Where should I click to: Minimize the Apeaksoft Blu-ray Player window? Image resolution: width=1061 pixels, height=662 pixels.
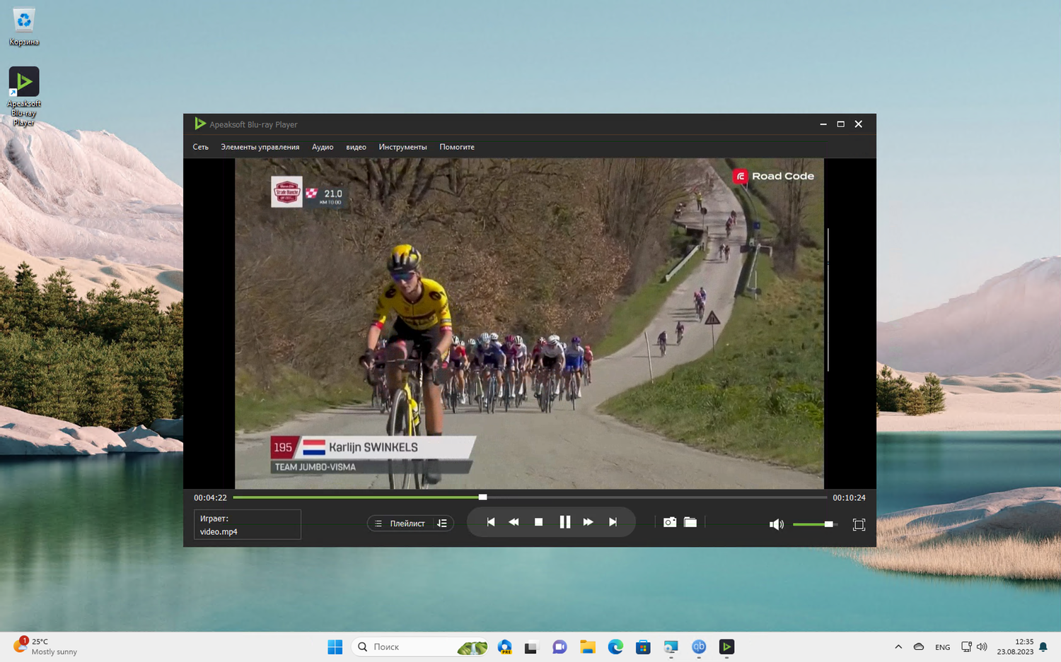(823, 124)
